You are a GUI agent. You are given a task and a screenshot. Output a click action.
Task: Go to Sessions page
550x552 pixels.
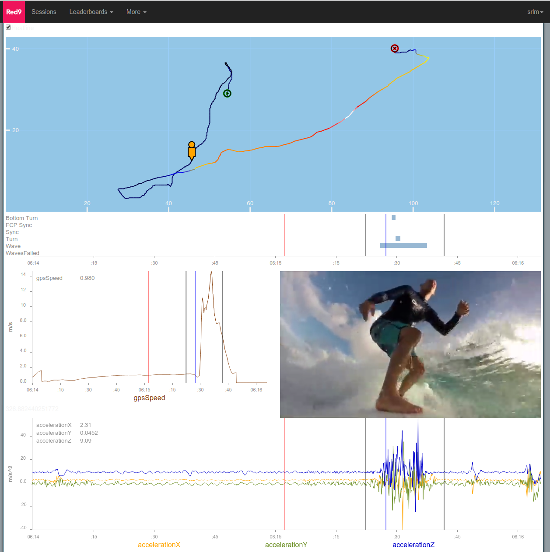(x=44, y=12)
